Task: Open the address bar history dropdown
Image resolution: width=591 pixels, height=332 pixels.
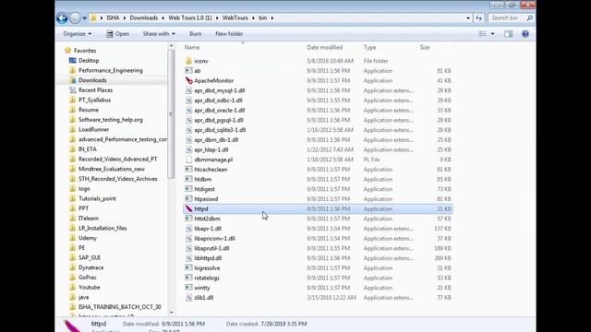Action: pos(468,18)
